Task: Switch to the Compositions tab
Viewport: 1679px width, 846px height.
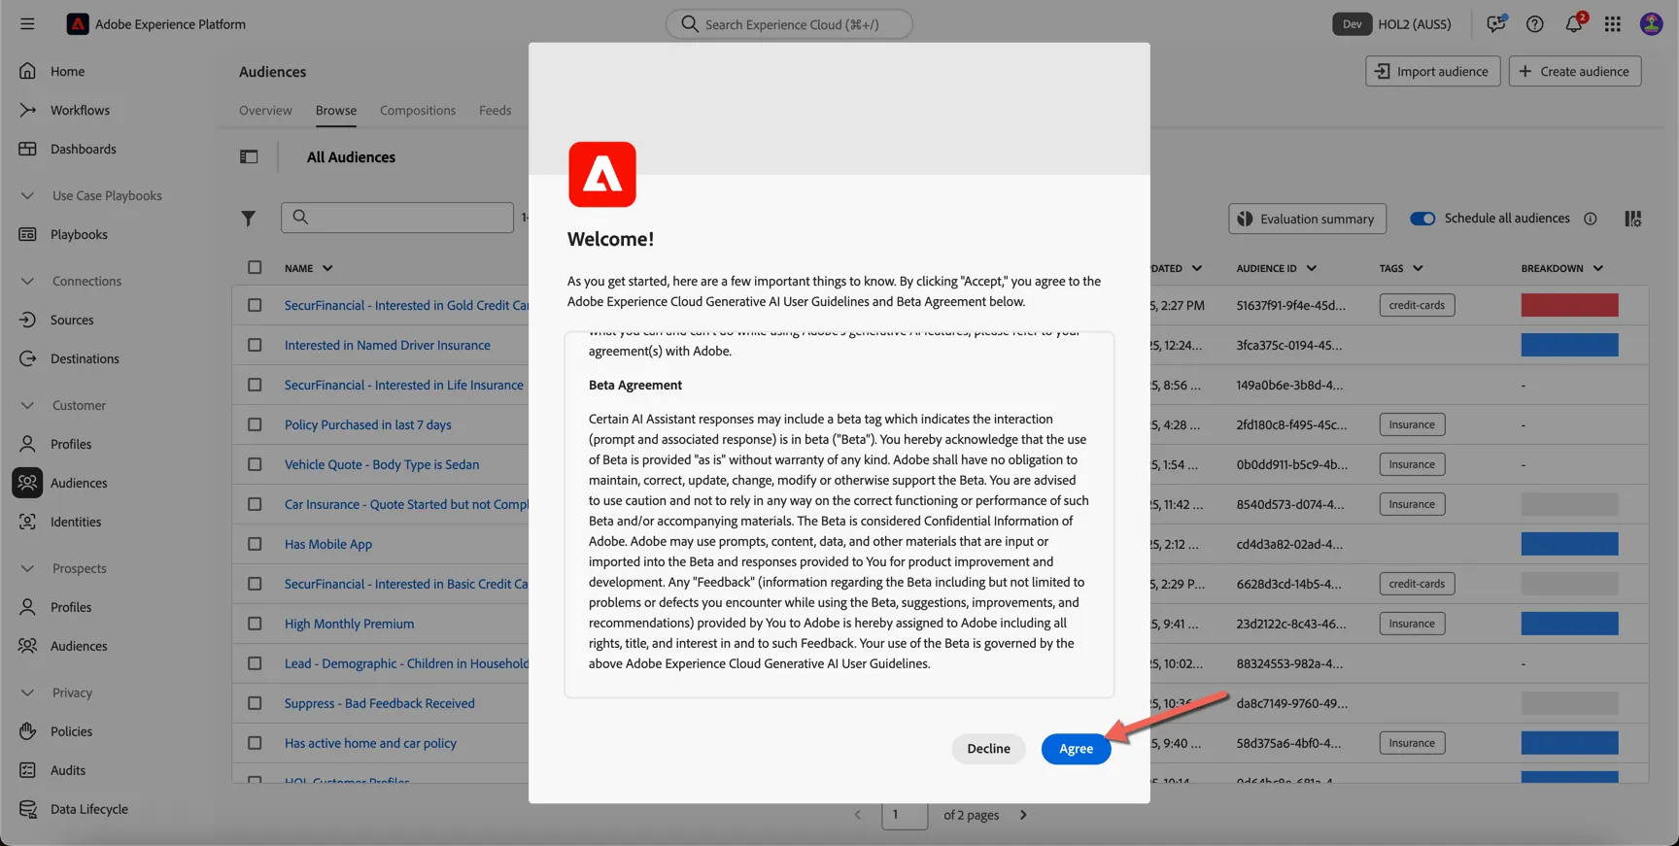Action: point(418,110)
